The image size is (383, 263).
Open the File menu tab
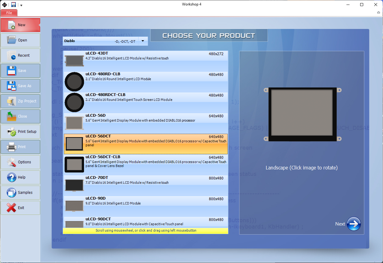tap(9, 13)
